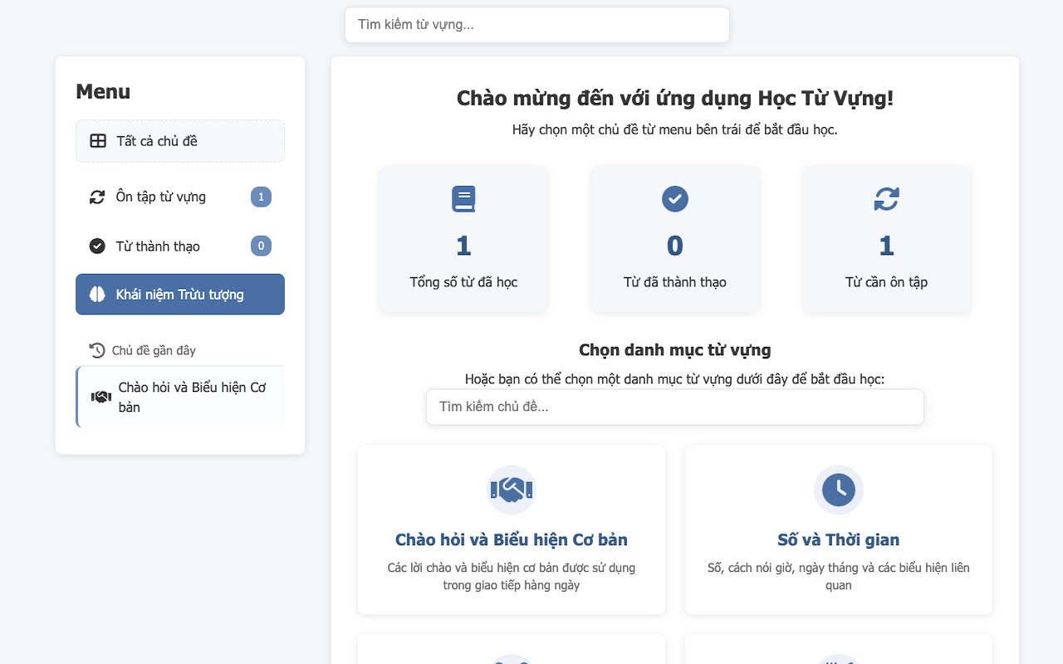Click the review count badge showing 1

[261, 197]
